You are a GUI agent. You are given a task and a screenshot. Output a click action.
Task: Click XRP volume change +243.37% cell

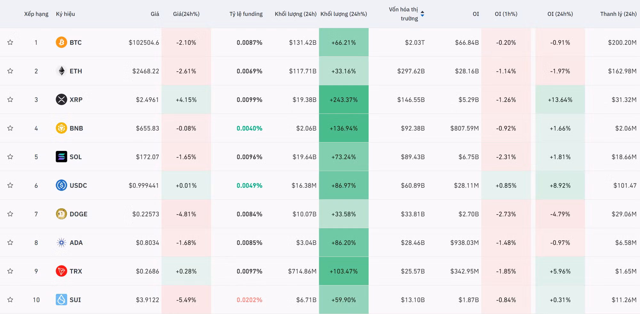[x=344, y=99]
